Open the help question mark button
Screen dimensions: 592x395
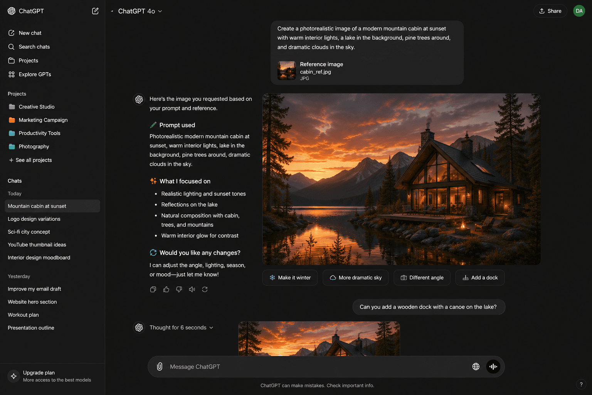coord(581,384)
